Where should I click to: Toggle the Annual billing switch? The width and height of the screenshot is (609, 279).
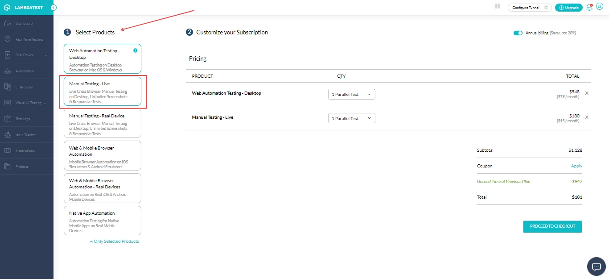pos(518,33)
